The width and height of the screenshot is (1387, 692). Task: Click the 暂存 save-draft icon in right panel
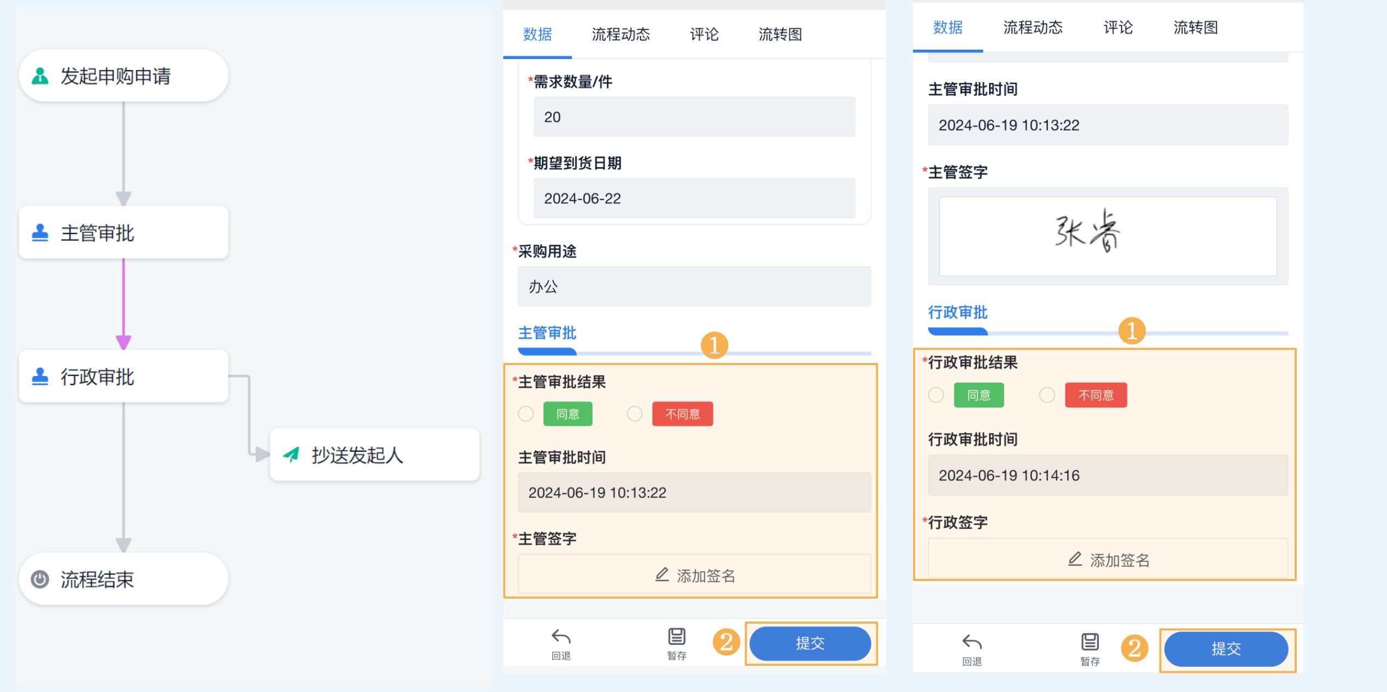click(1090, 642)
